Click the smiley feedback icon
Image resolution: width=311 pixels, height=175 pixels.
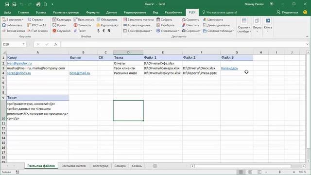pyautogui.click(x=305, y=12)
